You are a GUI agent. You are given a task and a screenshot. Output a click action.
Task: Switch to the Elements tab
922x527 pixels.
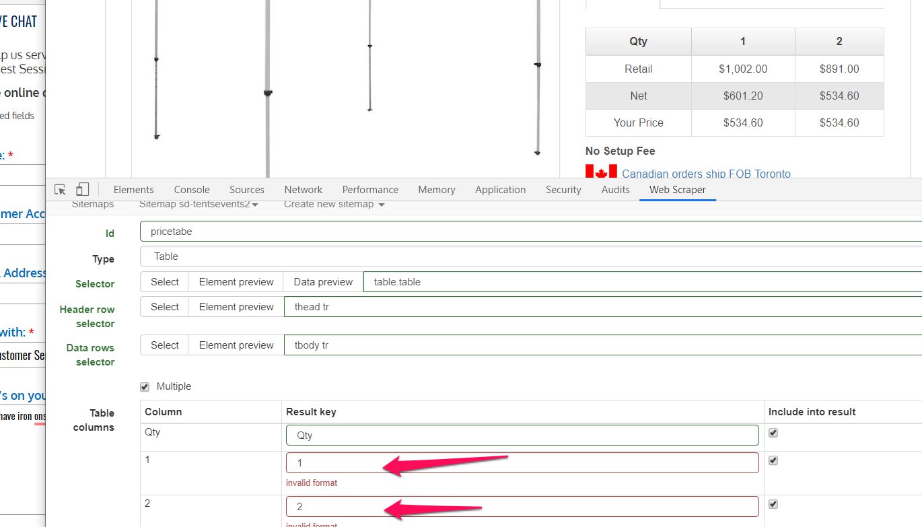[x=133, y=190]
